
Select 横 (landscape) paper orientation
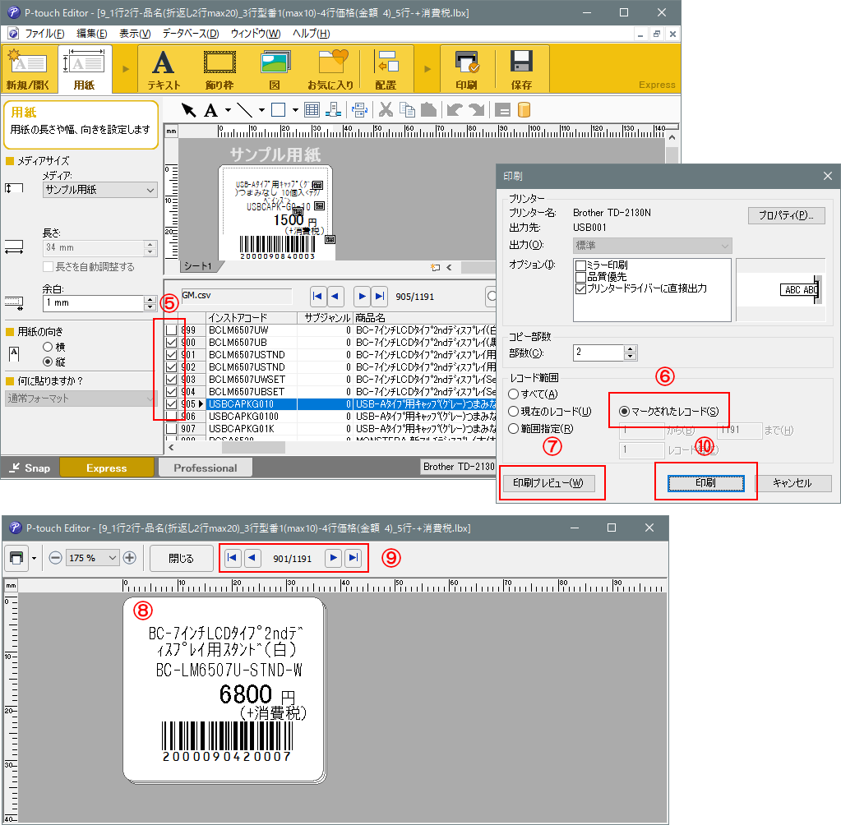click(48, 347)
